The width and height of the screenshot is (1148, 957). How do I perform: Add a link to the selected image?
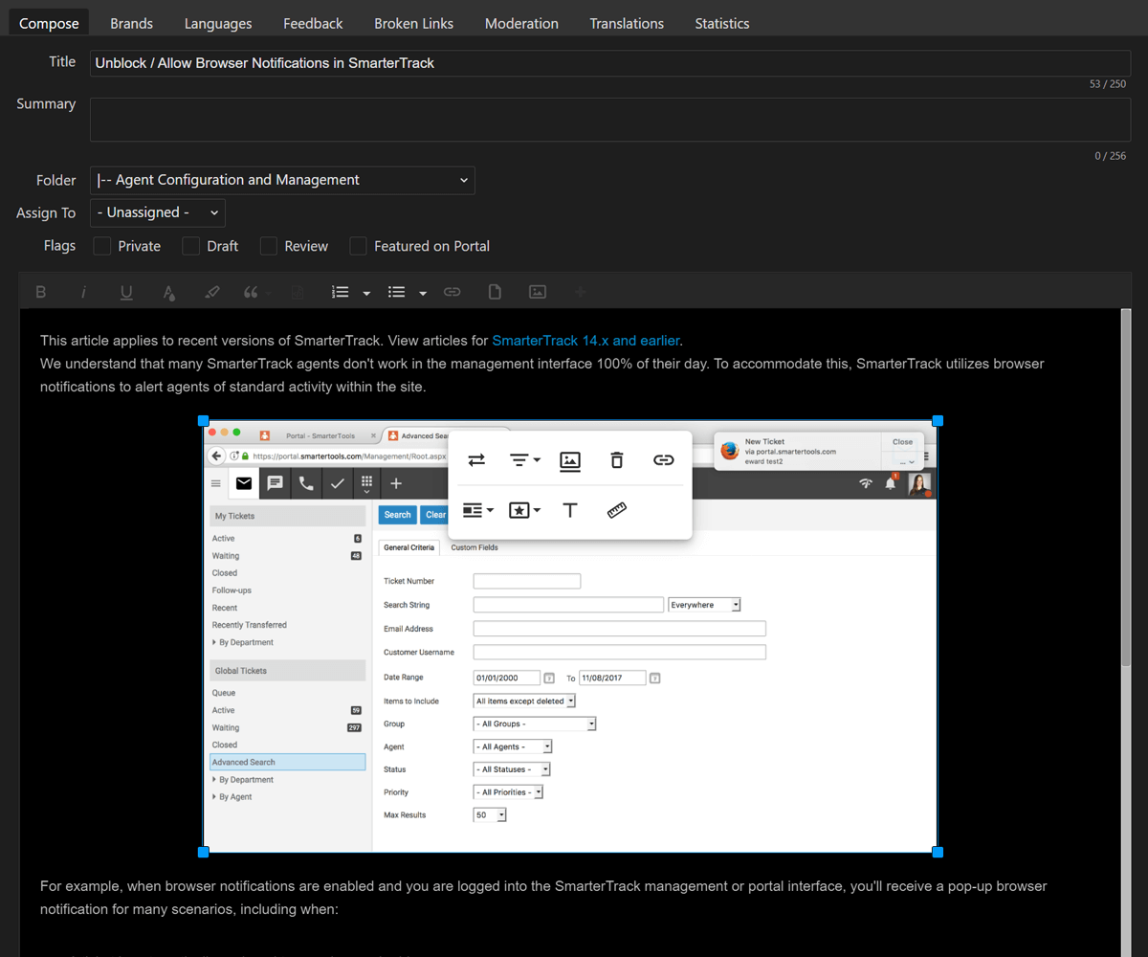point(663,460)
